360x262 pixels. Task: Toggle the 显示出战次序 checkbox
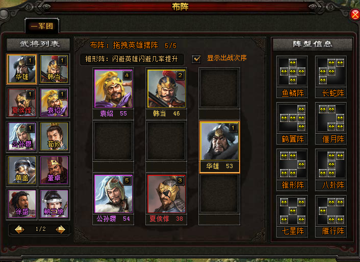pos(196,59)
